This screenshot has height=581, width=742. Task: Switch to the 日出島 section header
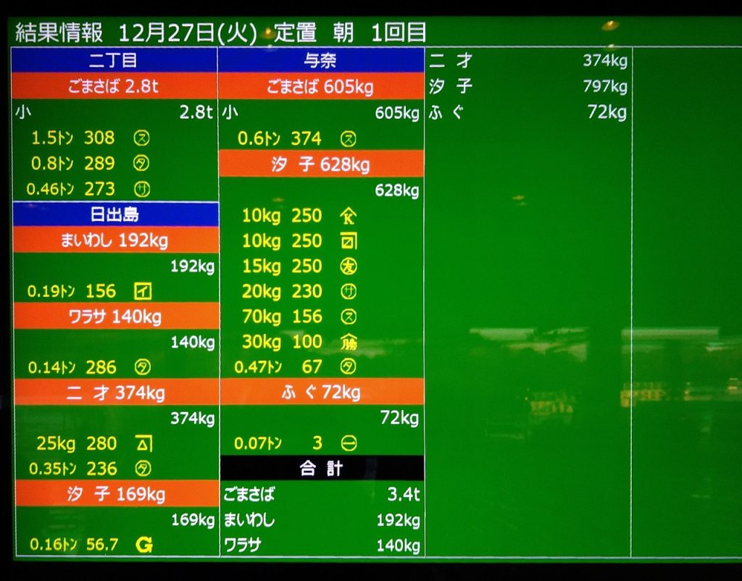pos(114,214)
